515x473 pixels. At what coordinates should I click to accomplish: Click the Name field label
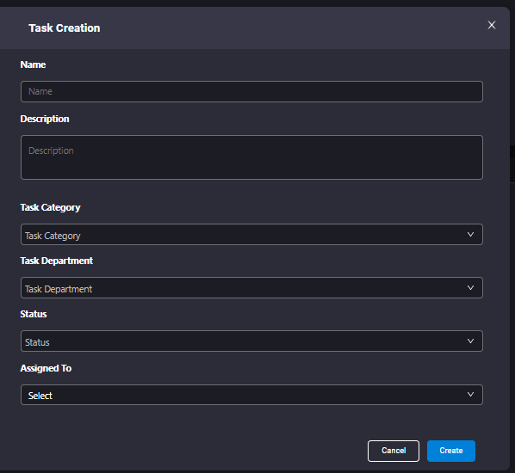click(33, 64)
